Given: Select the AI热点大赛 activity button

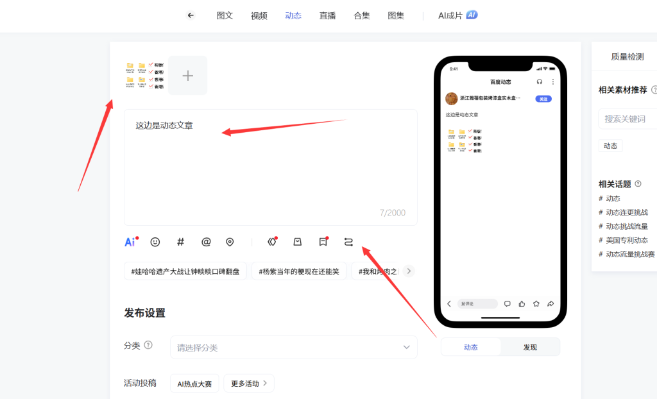Looking at the screenshot, I should coord(194,384).
